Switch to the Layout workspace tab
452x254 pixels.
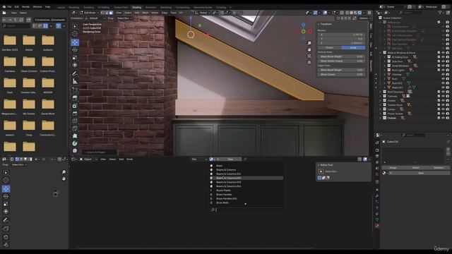pyautogui.click(x=61, y=7)
